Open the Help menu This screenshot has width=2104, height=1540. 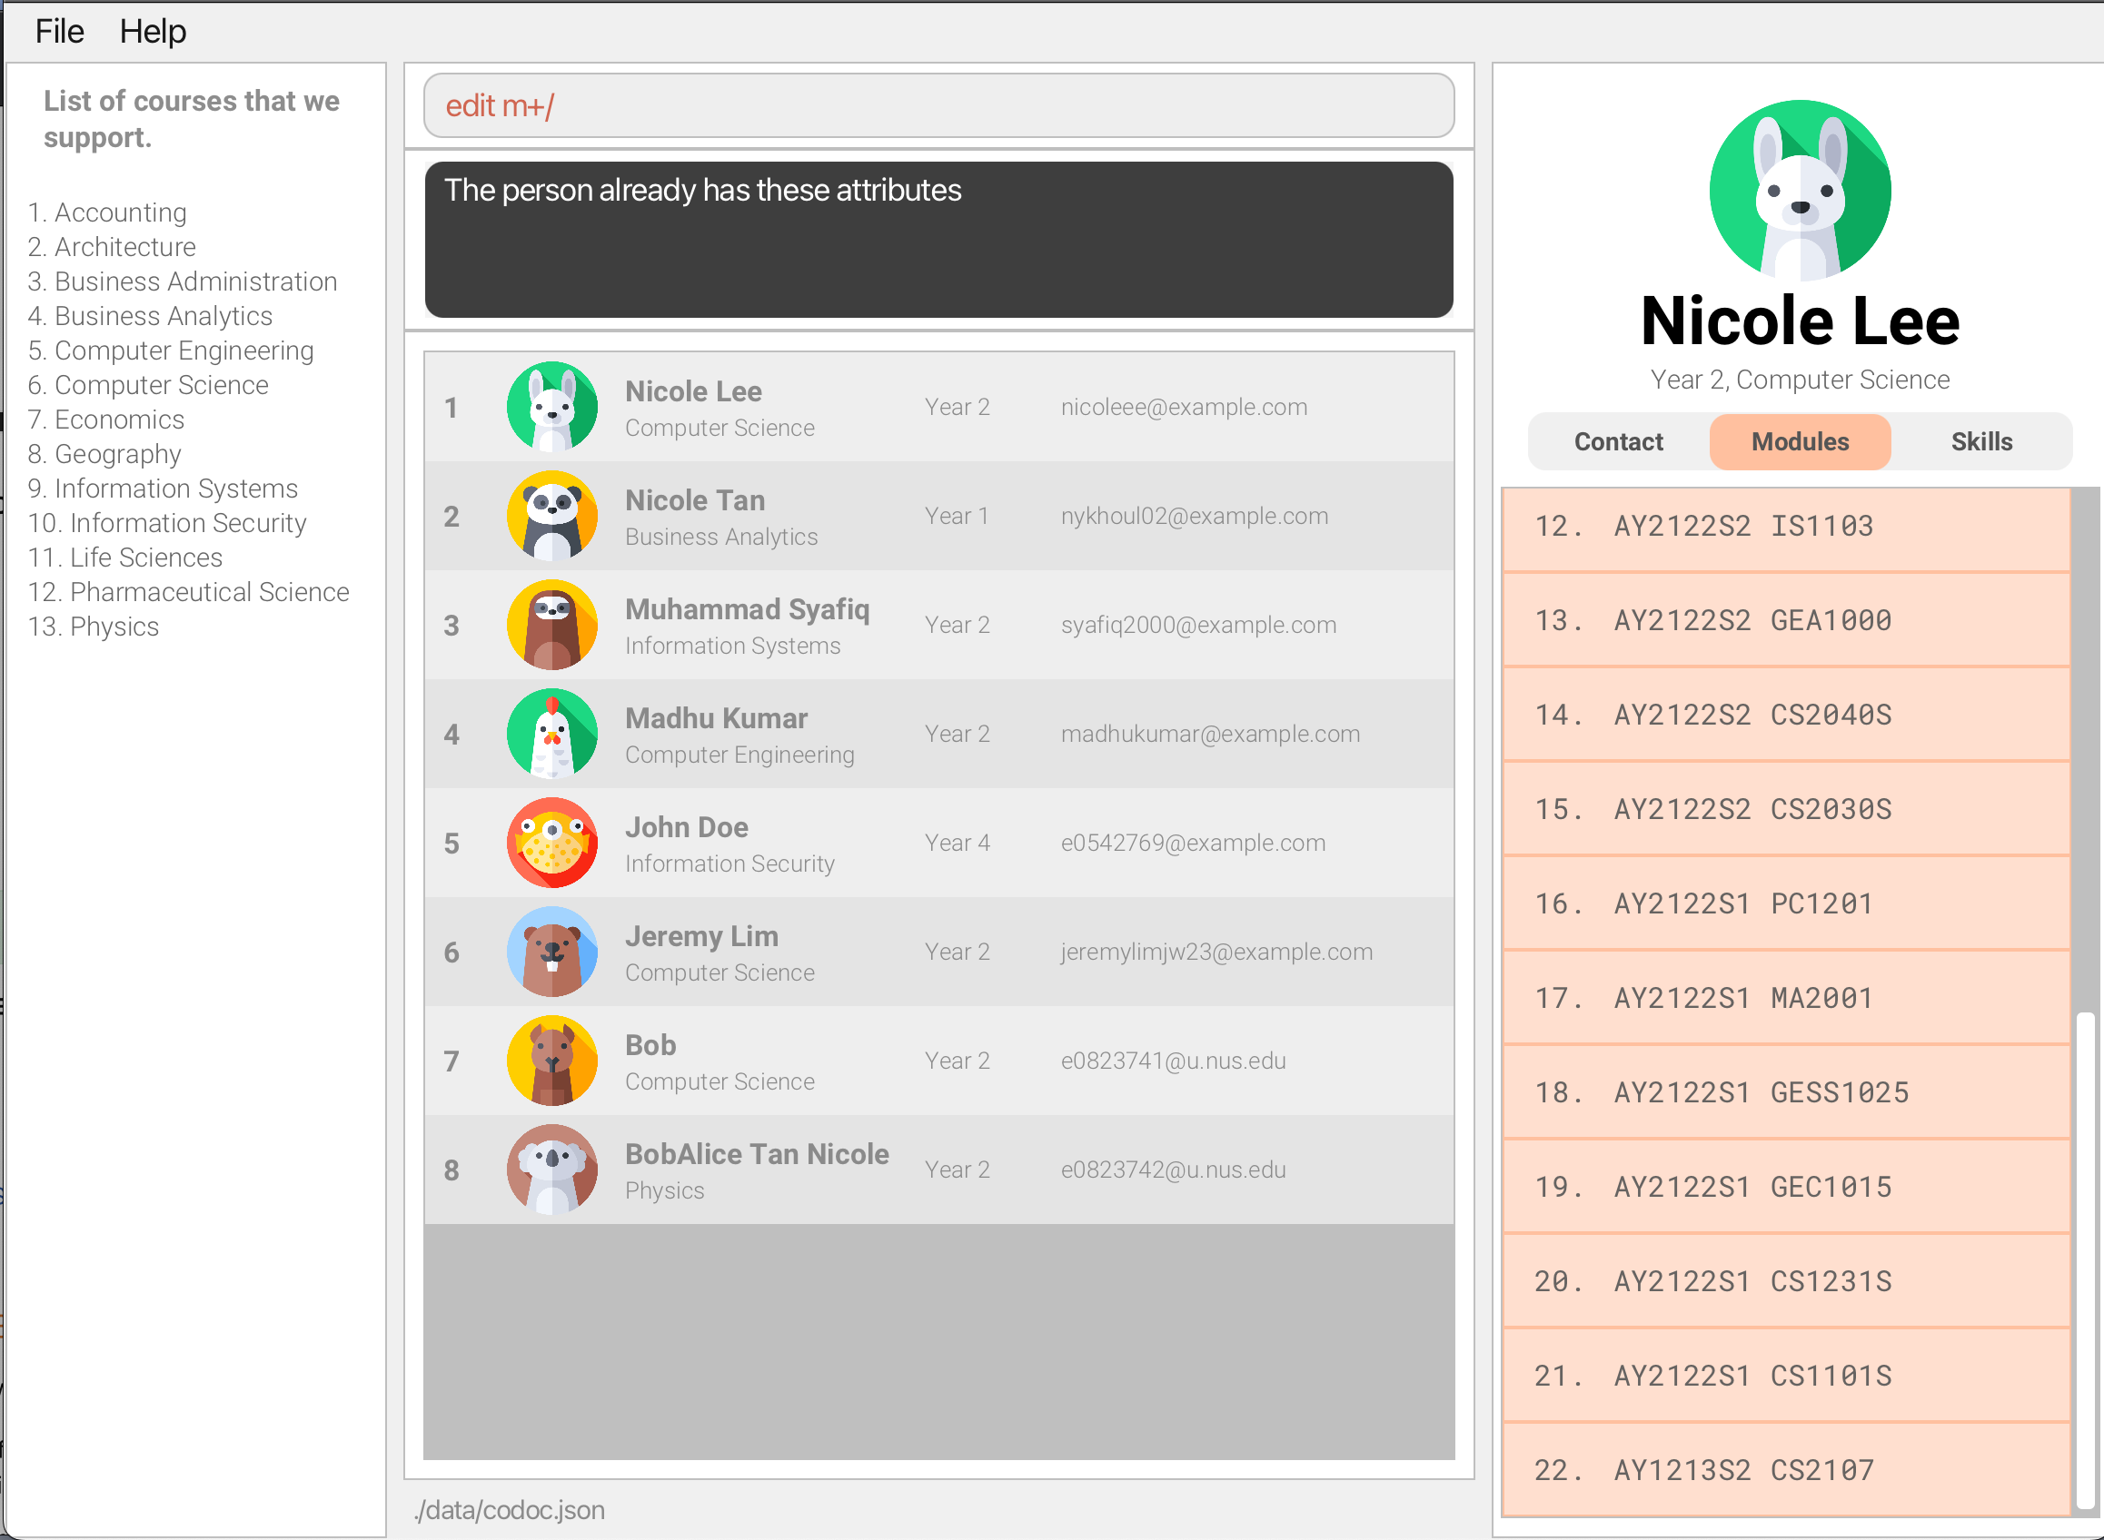click(x=153, y=32)
